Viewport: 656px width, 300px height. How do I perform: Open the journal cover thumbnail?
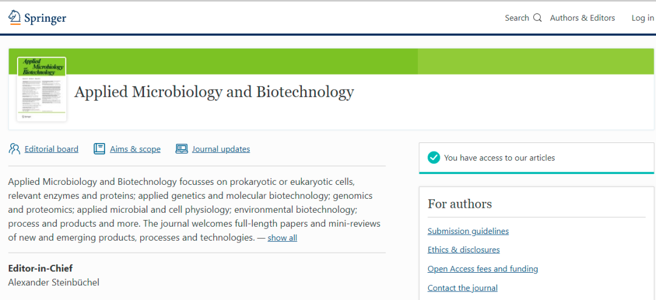point(42,89)
